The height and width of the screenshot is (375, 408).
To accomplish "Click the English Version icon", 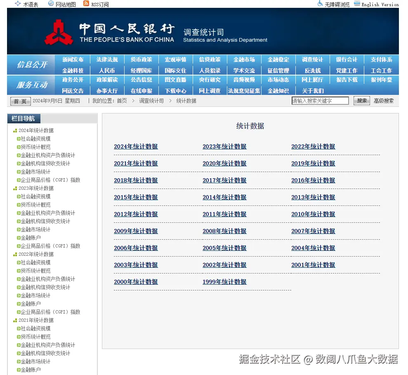I will click(x=357, y=4).
